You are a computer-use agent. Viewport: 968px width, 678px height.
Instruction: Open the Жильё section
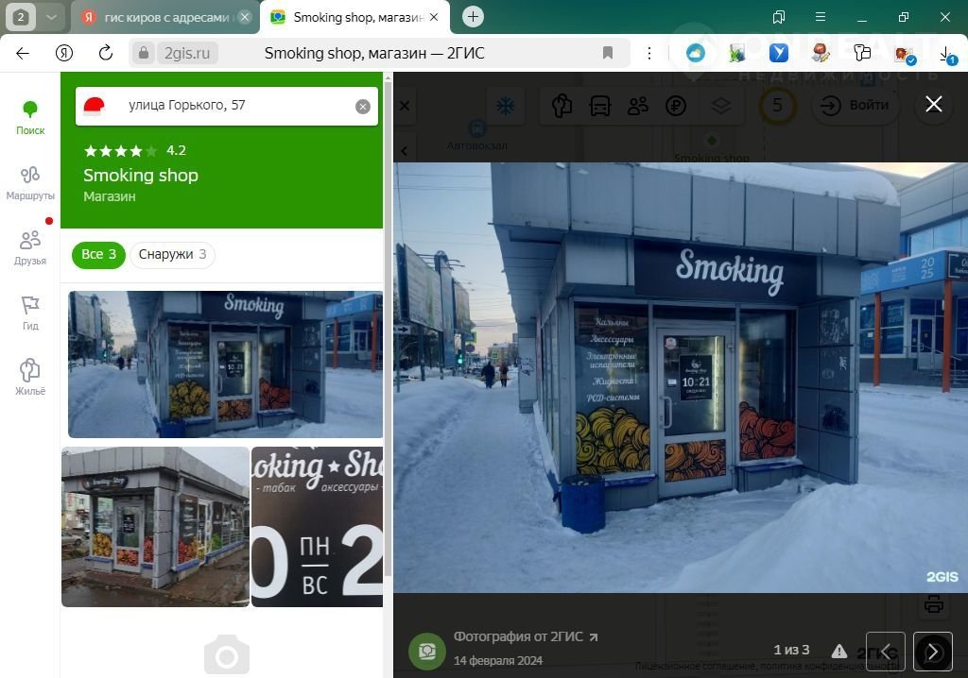pos(30,377)
